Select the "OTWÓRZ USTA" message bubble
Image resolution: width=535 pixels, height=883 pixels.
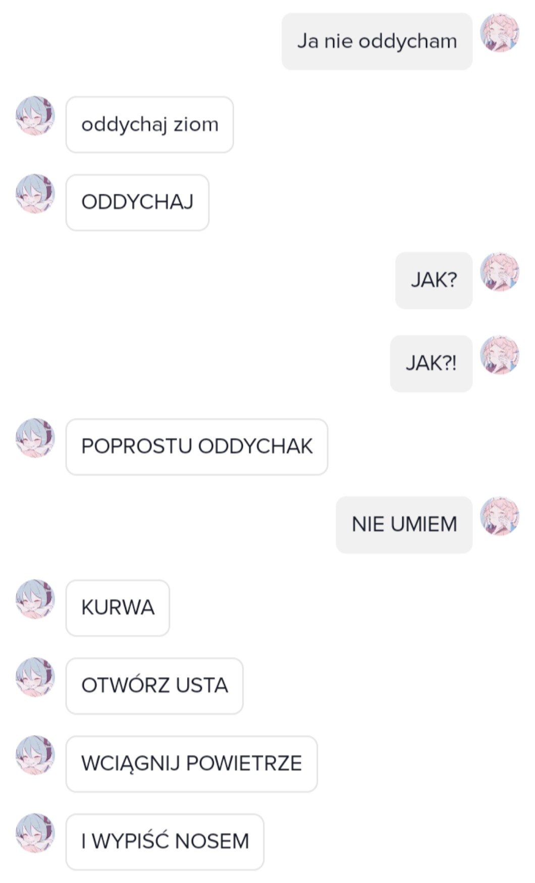[x=154, y=686]
